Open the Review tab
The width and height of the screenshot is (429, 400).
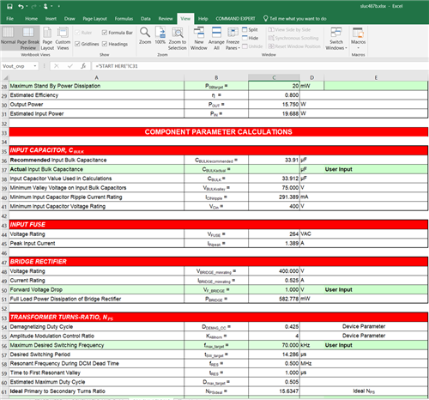point(166,19)
